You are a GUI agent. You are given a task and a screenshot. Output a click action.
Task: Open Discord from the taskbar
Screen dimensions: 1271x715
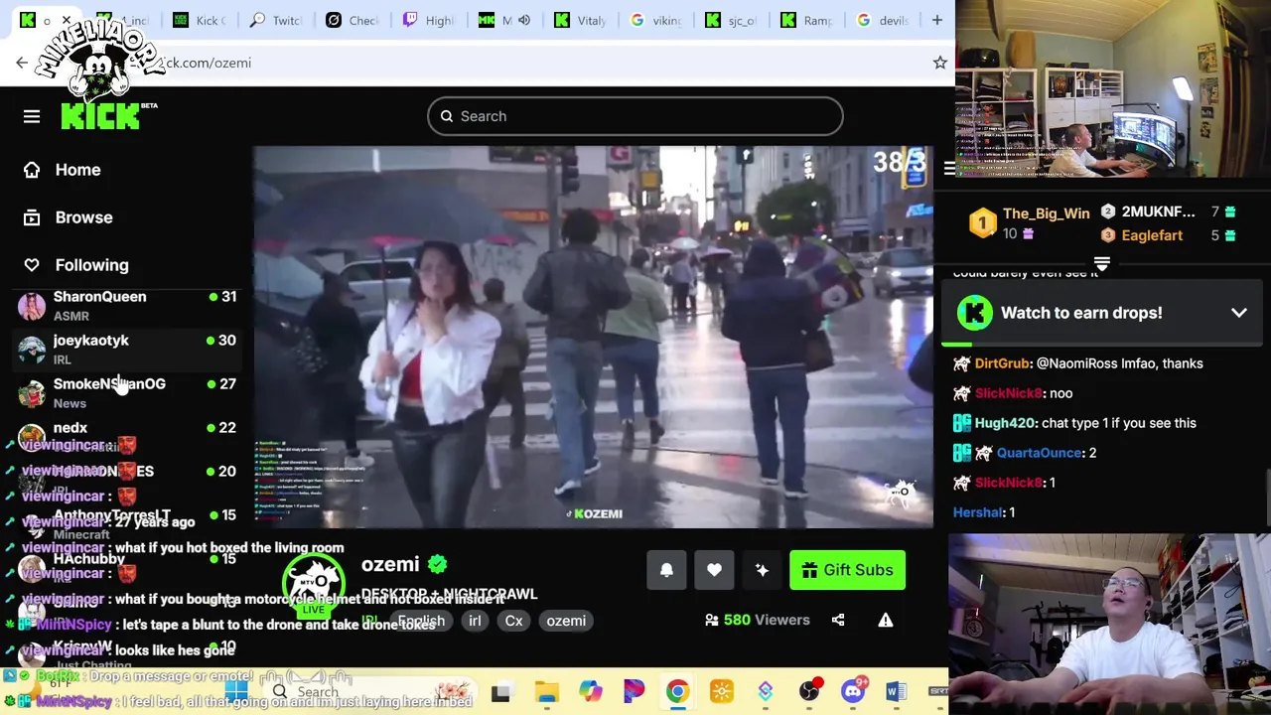pos(853,692)
